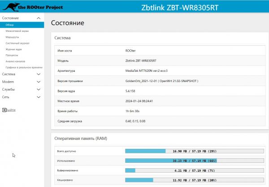Click the Кешировано label
The height and width of the screenshot is (187, 269).
(65, 180)
